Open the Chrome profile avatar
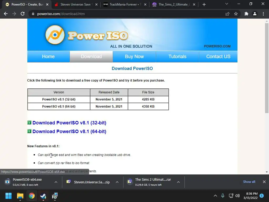269x202 pixels. [255, 14]
